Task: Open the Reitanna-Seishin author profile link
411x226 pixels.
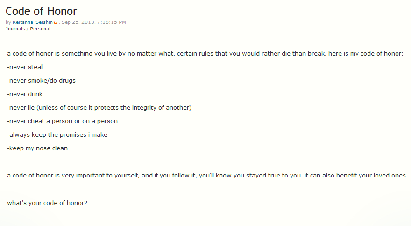Action: coord(32,22)
